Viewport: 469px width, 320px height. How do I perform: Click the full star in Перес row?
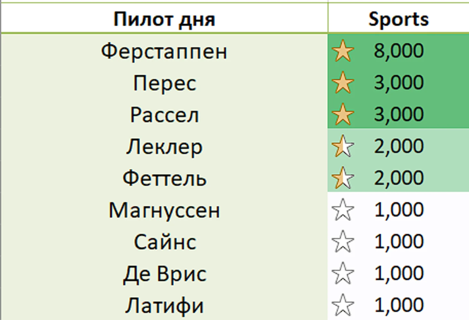pyautogui.click(x=343, y=82)
